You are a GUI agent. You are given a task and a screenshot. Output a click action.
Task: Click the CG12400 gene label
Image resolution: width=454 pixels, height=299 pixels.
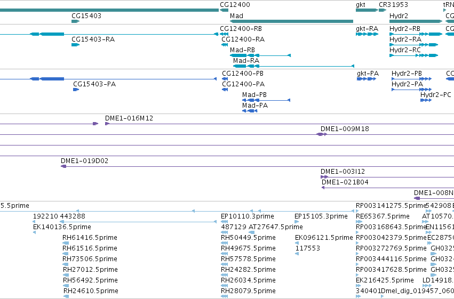click(235, 5)
